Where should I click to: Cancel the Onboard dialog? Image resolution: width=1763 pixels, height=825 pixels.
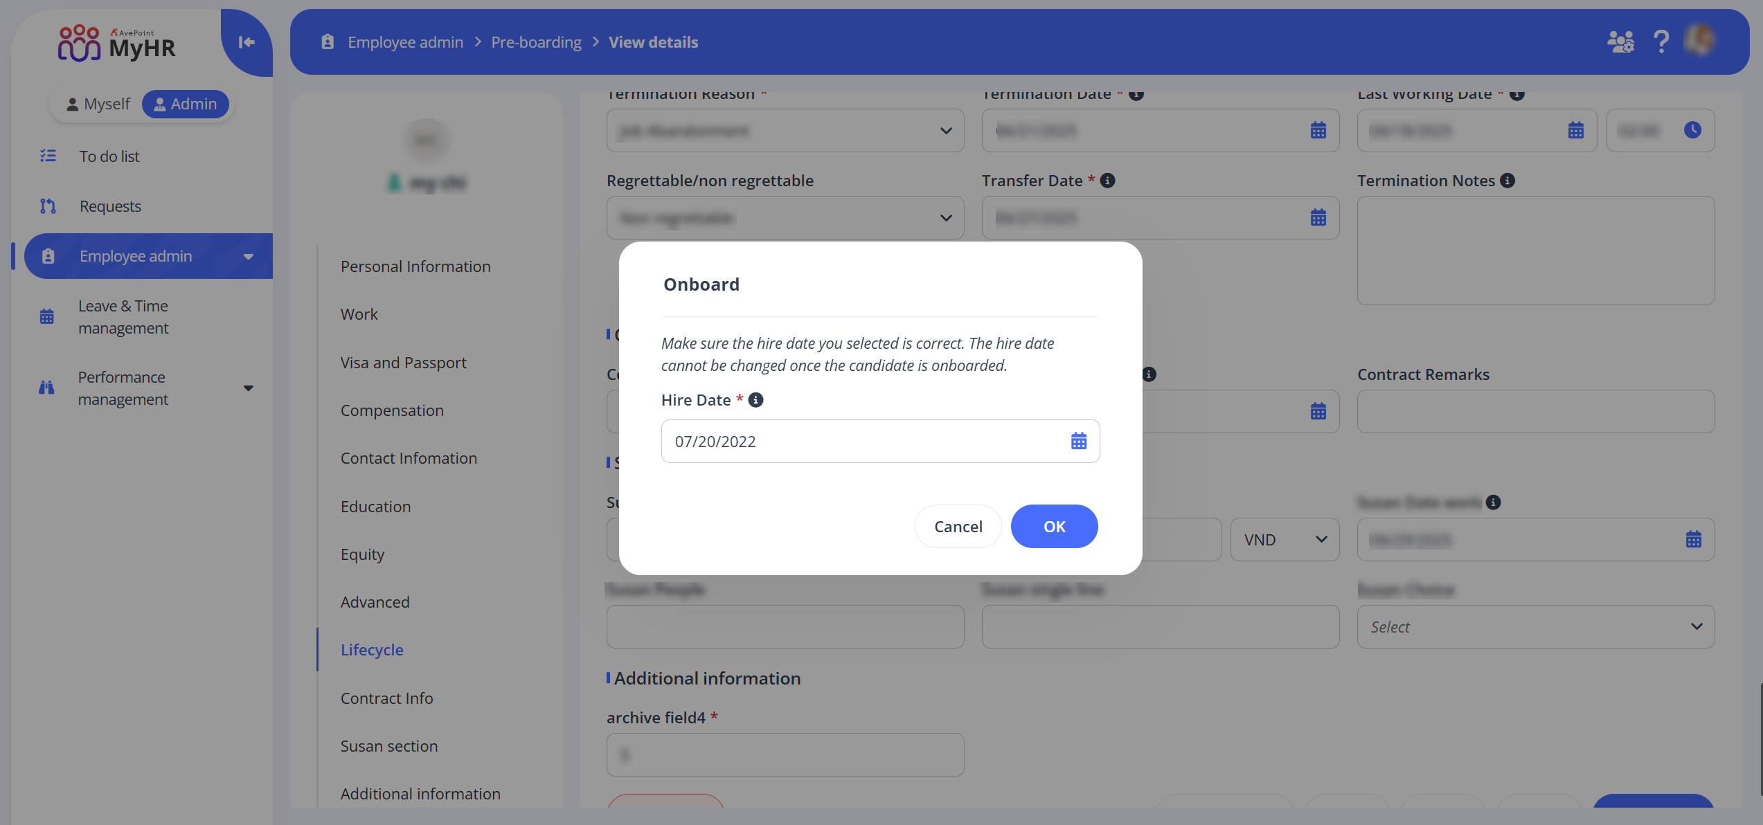[x=958, y=526]
